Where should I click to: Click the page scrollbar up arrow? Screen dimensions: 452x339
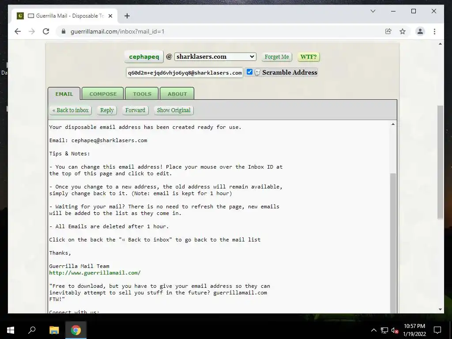click(440, 44)
